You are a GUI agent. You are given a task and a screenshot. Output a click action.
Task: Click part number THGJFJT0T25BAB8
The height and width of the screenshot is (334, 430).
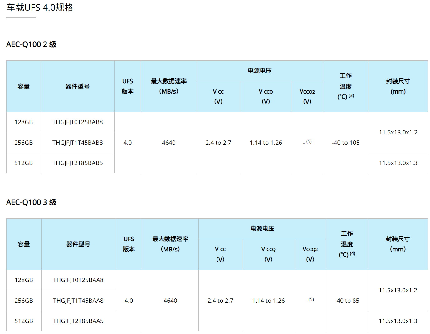tap(77, 122)
